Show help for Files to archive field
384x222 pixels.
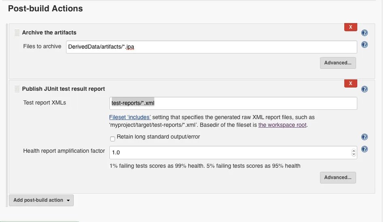pos(365,45)
